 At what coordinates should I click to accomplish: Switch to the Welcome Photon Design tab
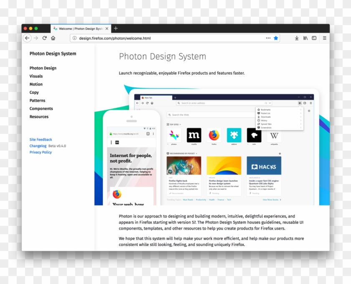click(79, 28)
